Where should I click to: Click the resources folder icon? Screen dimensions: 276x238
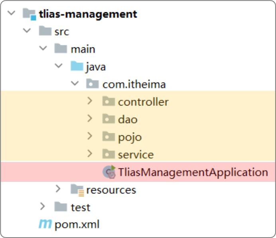(x=77, y=190)
